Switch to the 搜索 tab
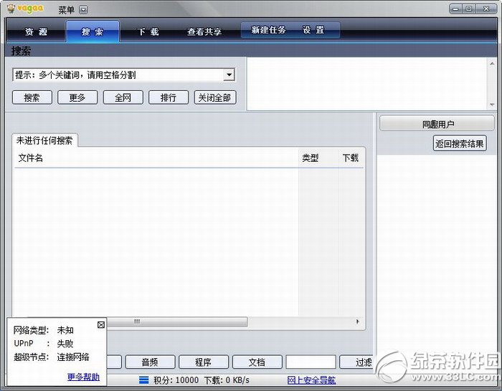Viewport: 502px width, 391px height. pyautogui.click(x=93, y=32)
